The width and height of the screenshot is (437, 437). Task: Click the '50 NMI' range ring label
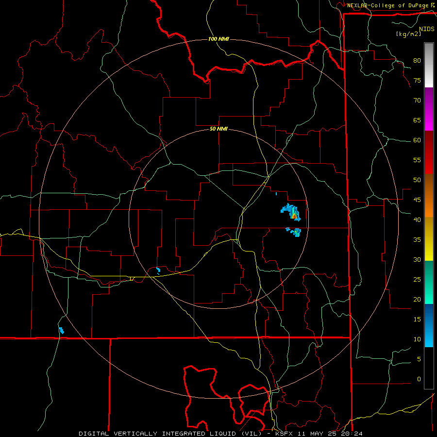point(218,129)
